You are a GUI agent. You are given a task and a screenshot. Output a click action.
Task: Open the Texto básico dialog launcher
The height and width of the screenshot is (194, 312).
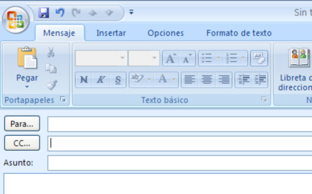(264, 99)
